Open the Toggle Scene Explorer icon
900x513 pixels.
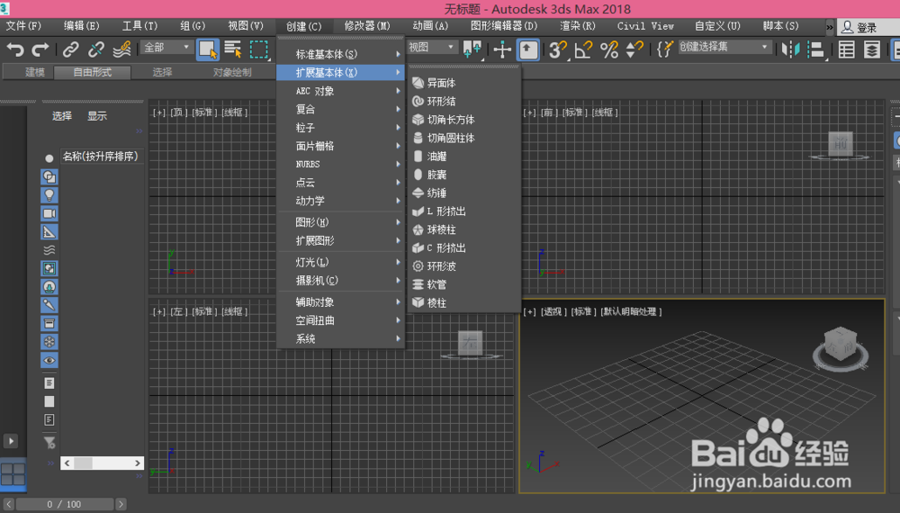click(x=847, y=49)
